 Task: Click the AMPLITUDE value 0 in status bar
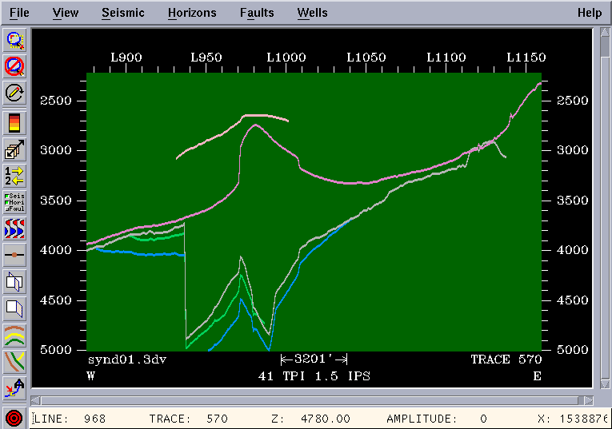[483, 419]
